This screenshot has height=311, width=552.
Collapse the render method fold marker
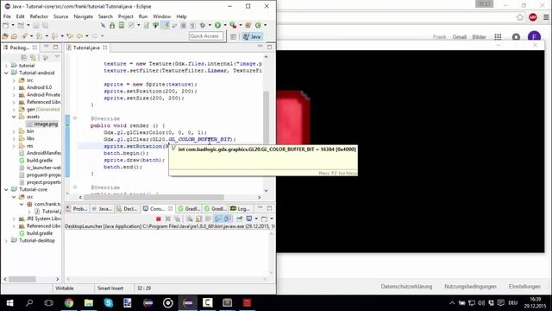(75, 118)
